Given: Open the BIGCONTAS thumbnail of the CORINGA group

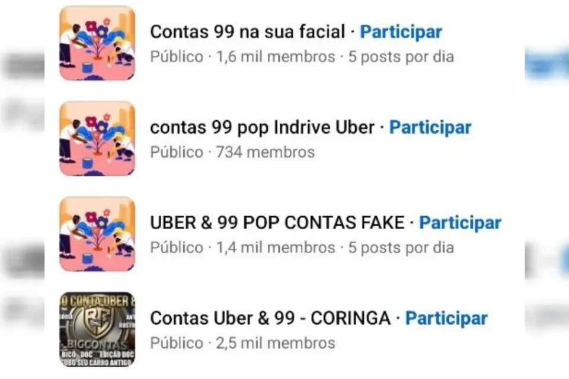Looking at the screenshot, I should 97,330.
